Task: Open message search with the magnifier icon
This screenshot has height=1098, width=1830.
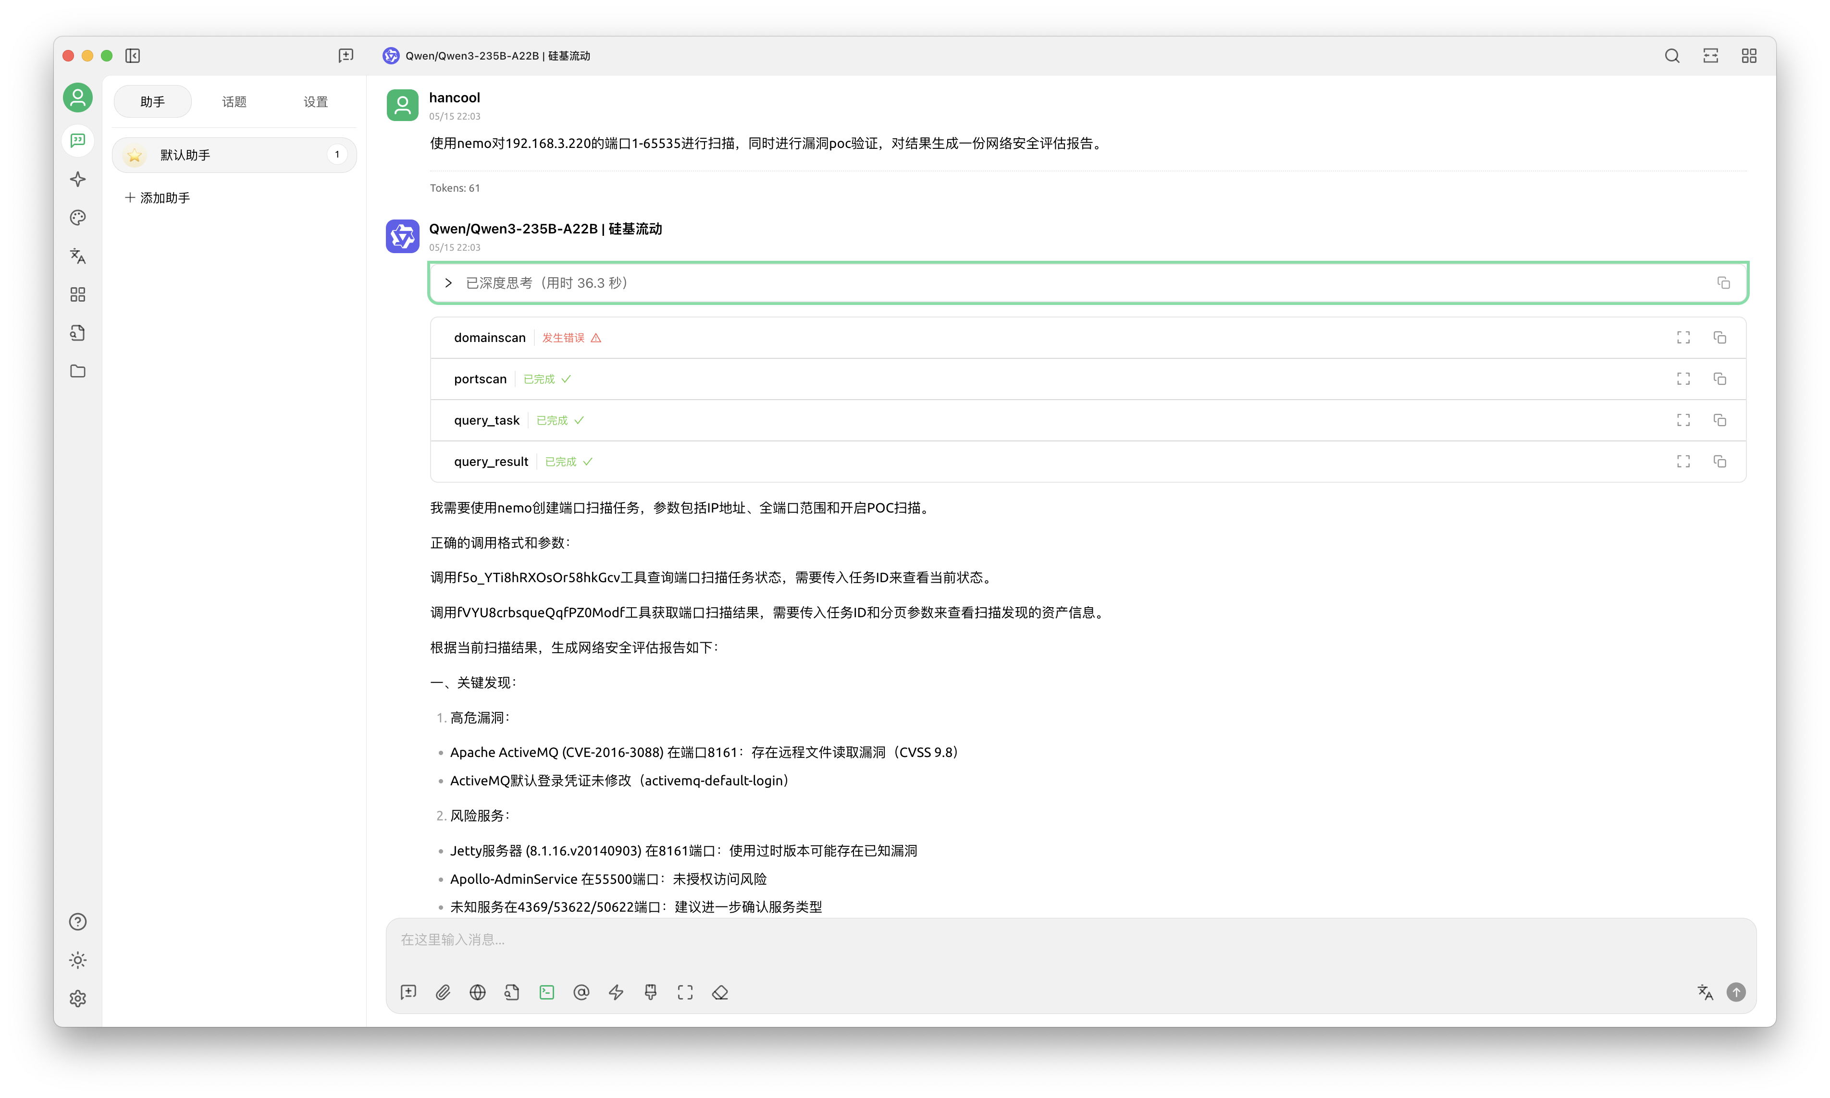Action: tap(1672, 56)
